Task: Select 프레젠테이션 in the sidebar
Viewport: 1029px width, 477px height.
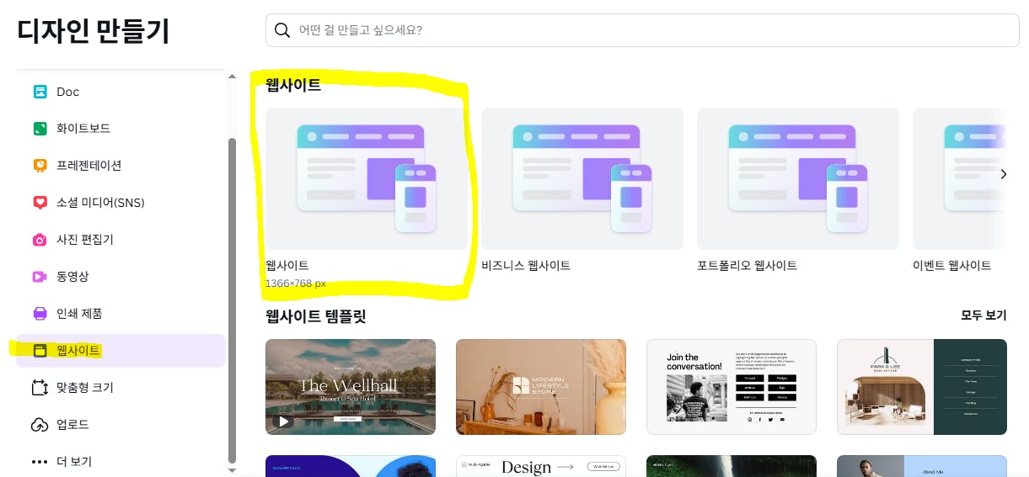Action: (121, 166)
